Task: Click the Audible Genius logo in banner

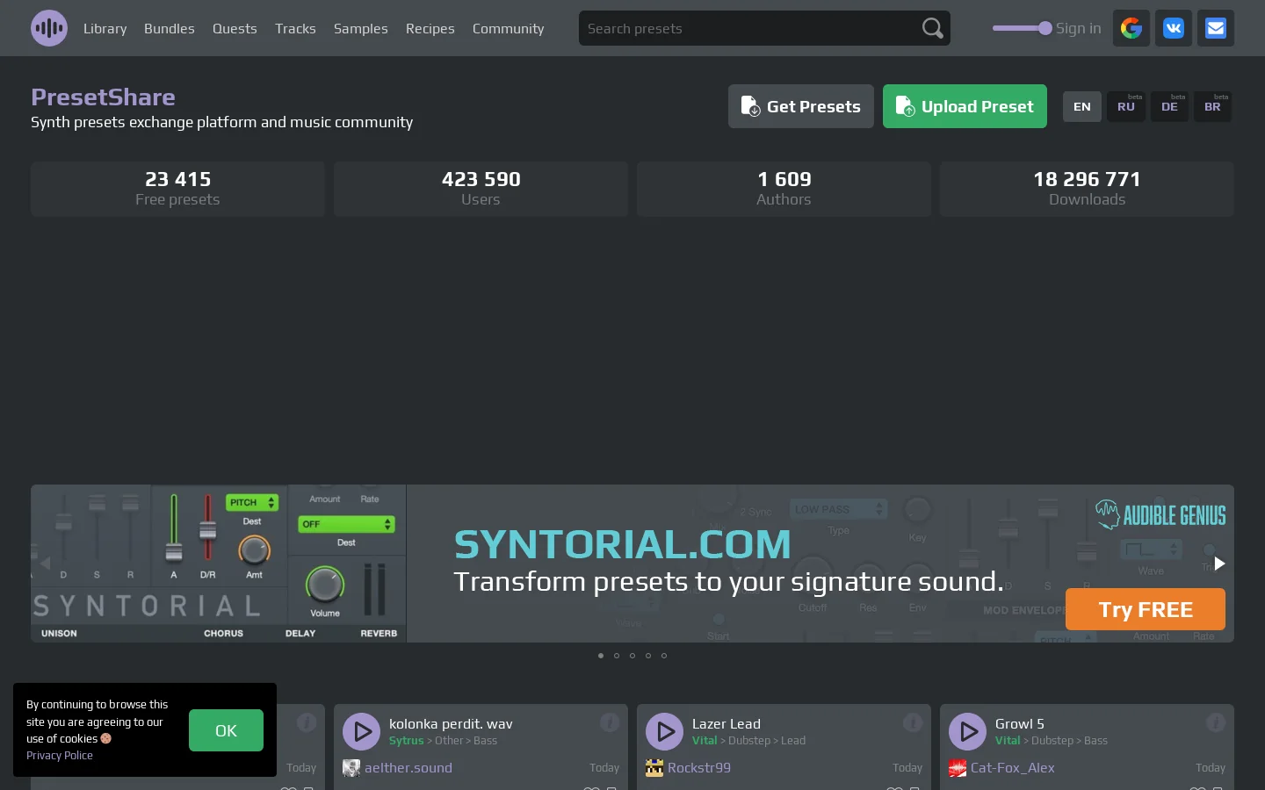Action: coord(1160,514)
